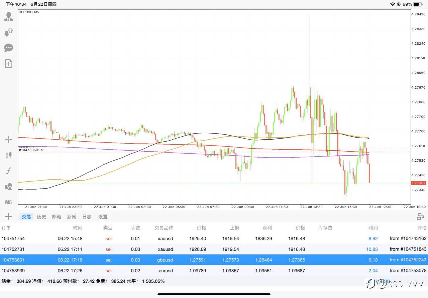Select the crosshair cursor tool
This screenshot has width=428, height=298.
tap(9, 139)
